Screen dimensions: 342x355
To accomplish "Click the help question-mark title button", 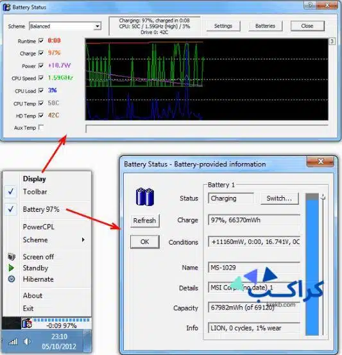I will click(310, 5).
